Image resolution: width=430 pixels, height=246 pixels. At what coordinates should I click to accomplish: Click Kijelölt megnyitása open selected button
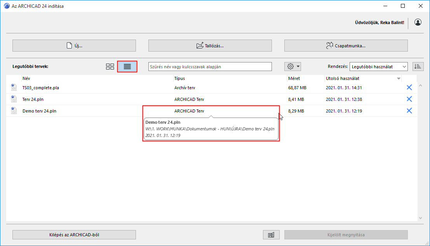coord(346,235)
